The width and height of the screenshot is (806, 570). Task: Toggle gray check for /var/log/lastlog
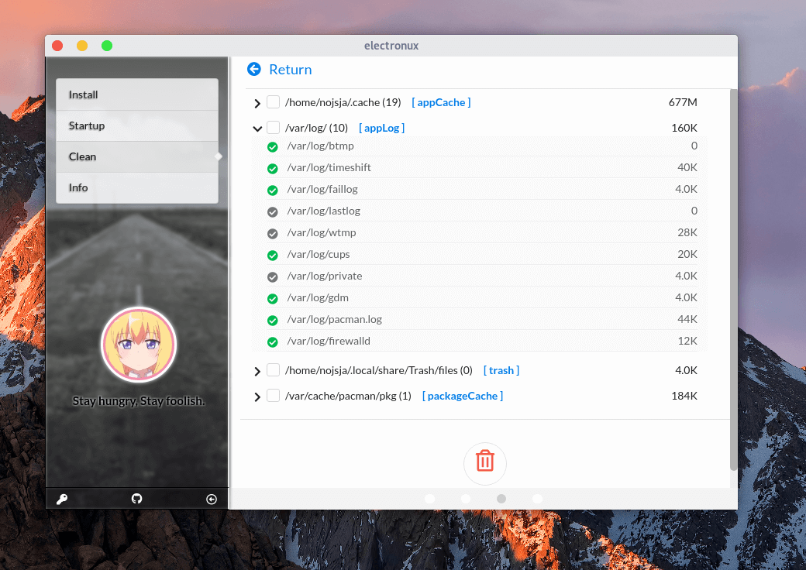[x=272, y=211]
